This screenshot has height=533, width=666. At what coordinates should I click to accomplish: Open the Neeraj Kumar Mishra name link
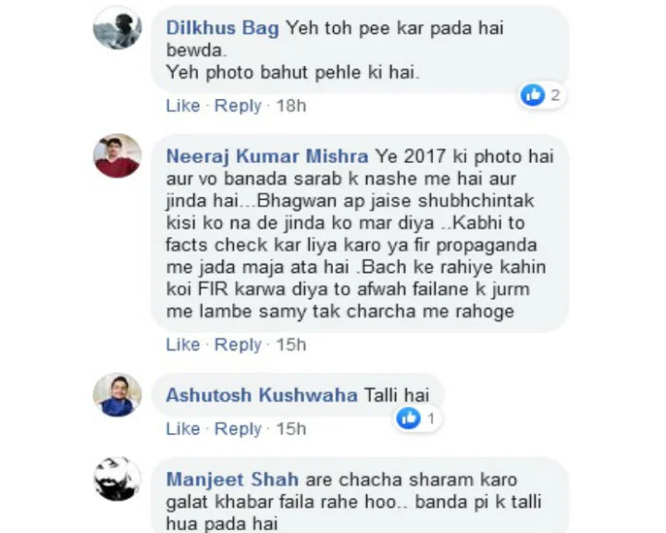[x=267, y=156]
